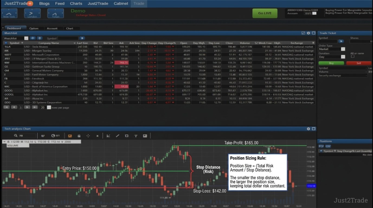Select the angled line drawing tool
The image size is (373, 208).
tap(108, 136)
